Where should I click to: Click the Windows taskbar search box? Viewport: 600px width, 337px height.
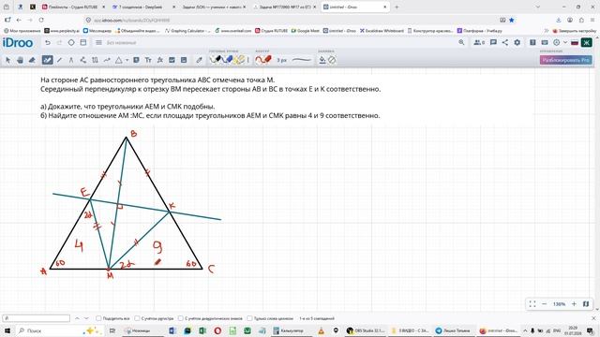coord(59,330)
